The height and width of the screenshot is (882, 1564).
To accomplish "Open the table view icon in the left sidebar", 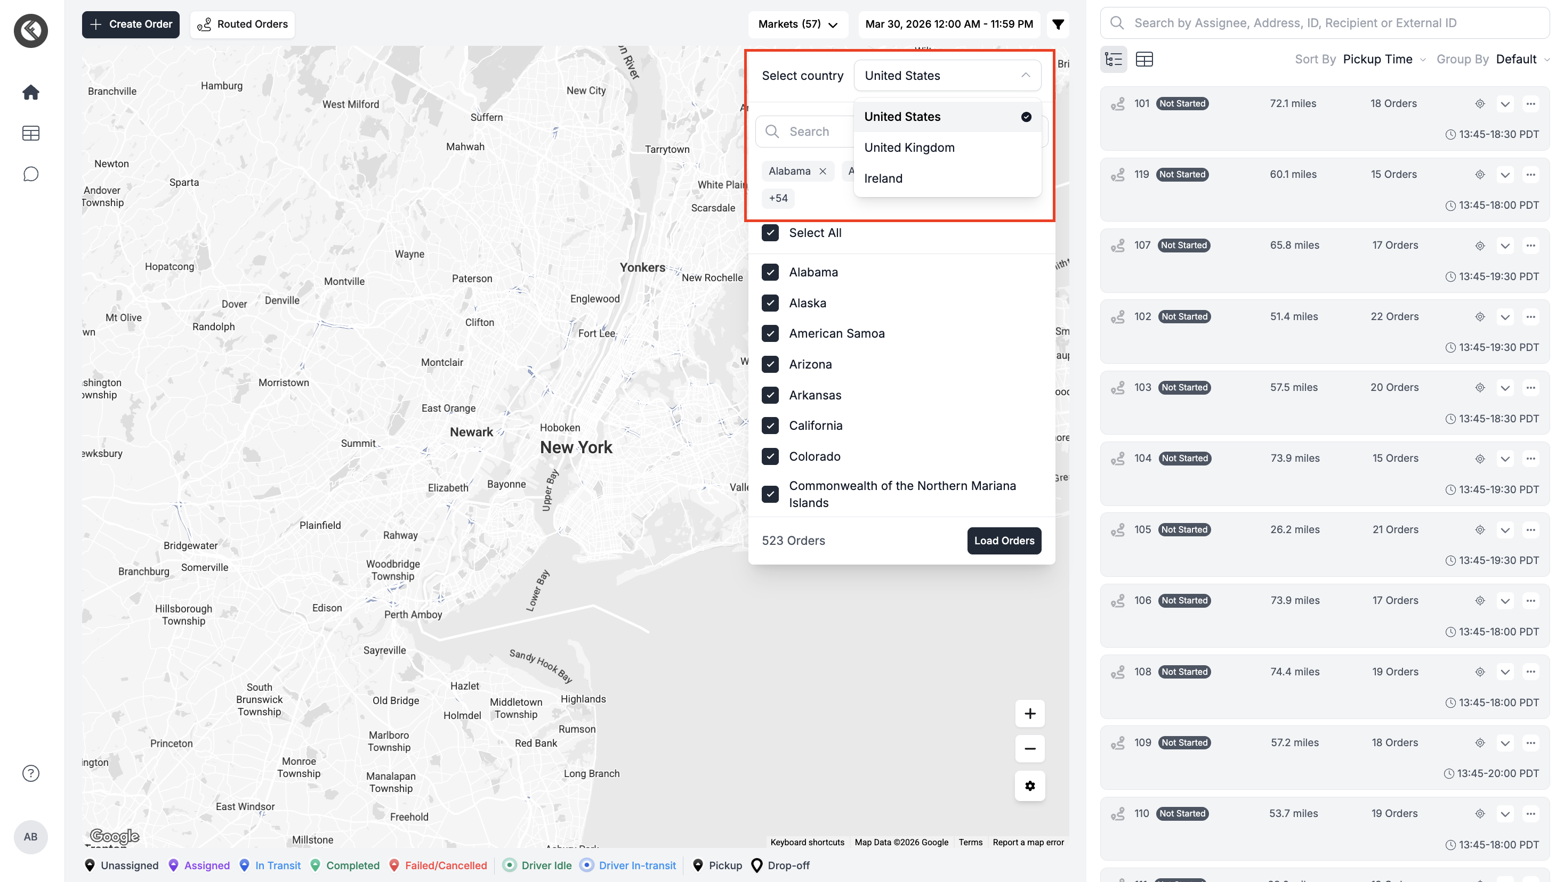I will click(30, 134).
